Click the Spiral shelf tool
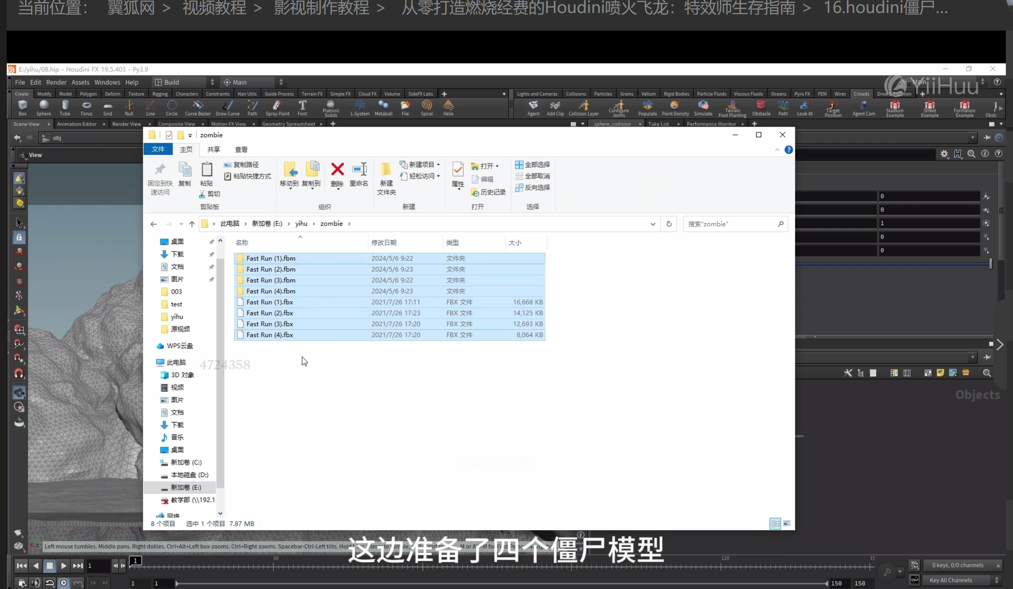The height and width of the screenshot is (589, 1013). pos(427,107)
